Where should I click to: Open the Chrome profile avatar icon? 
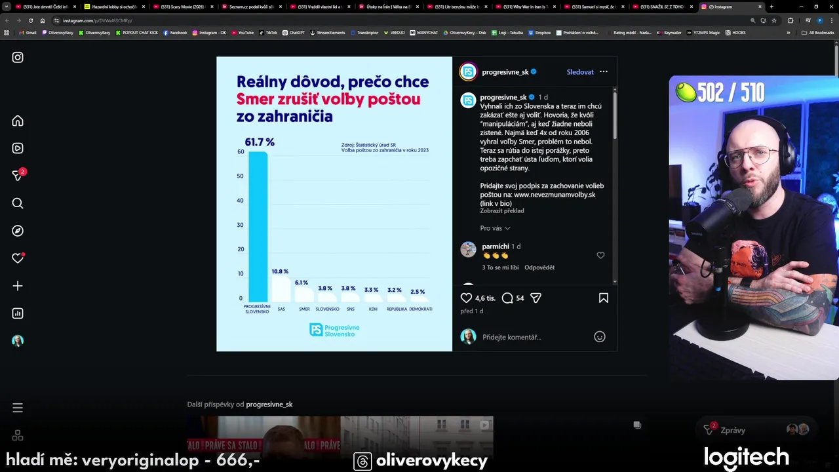[x=819, y=20]
